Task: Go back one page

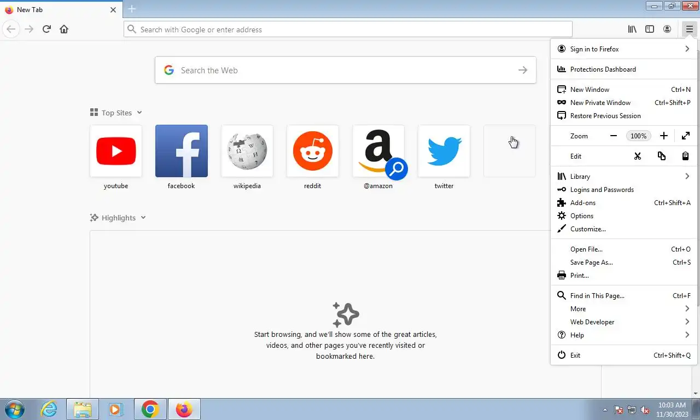Action: click(11, 29)
